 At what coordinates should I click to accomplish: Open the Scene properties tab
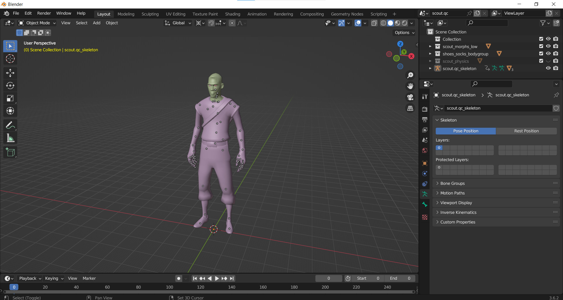tap(425, 140)
